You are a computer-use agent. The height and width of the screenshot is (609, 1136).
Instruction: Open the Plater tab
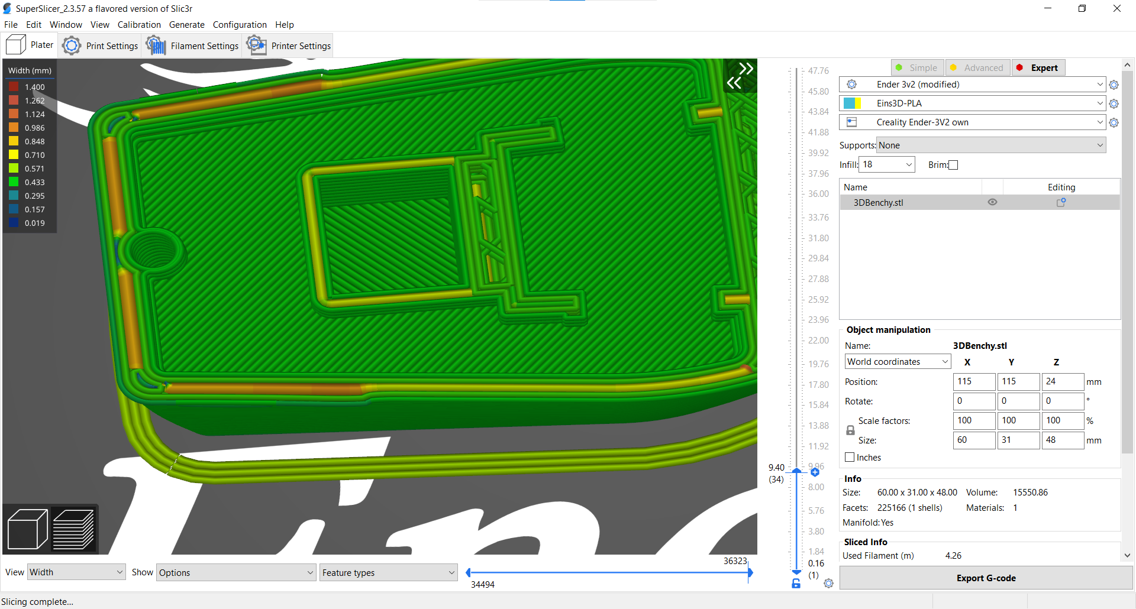coord(30,45)
